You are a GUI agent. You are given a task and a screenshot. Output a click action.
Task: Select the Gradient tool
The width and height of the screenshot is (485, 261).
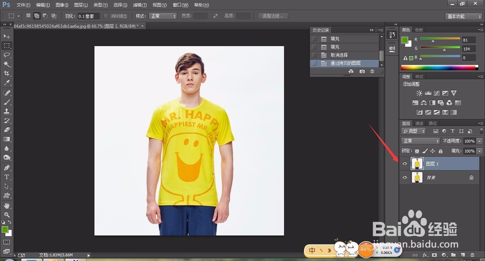pyautogui.click(x=6, y=139)
